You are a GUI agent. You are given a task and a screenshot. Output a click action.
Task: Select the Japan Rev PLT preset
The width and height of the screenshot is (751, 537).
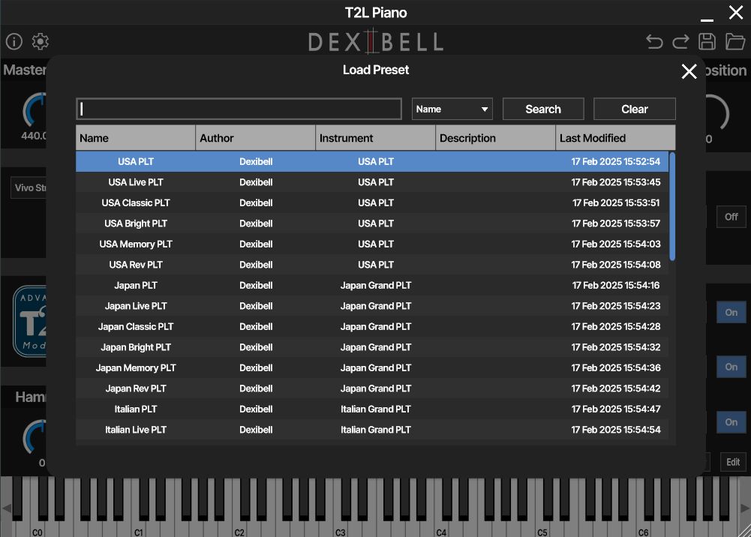pos(372,388)
